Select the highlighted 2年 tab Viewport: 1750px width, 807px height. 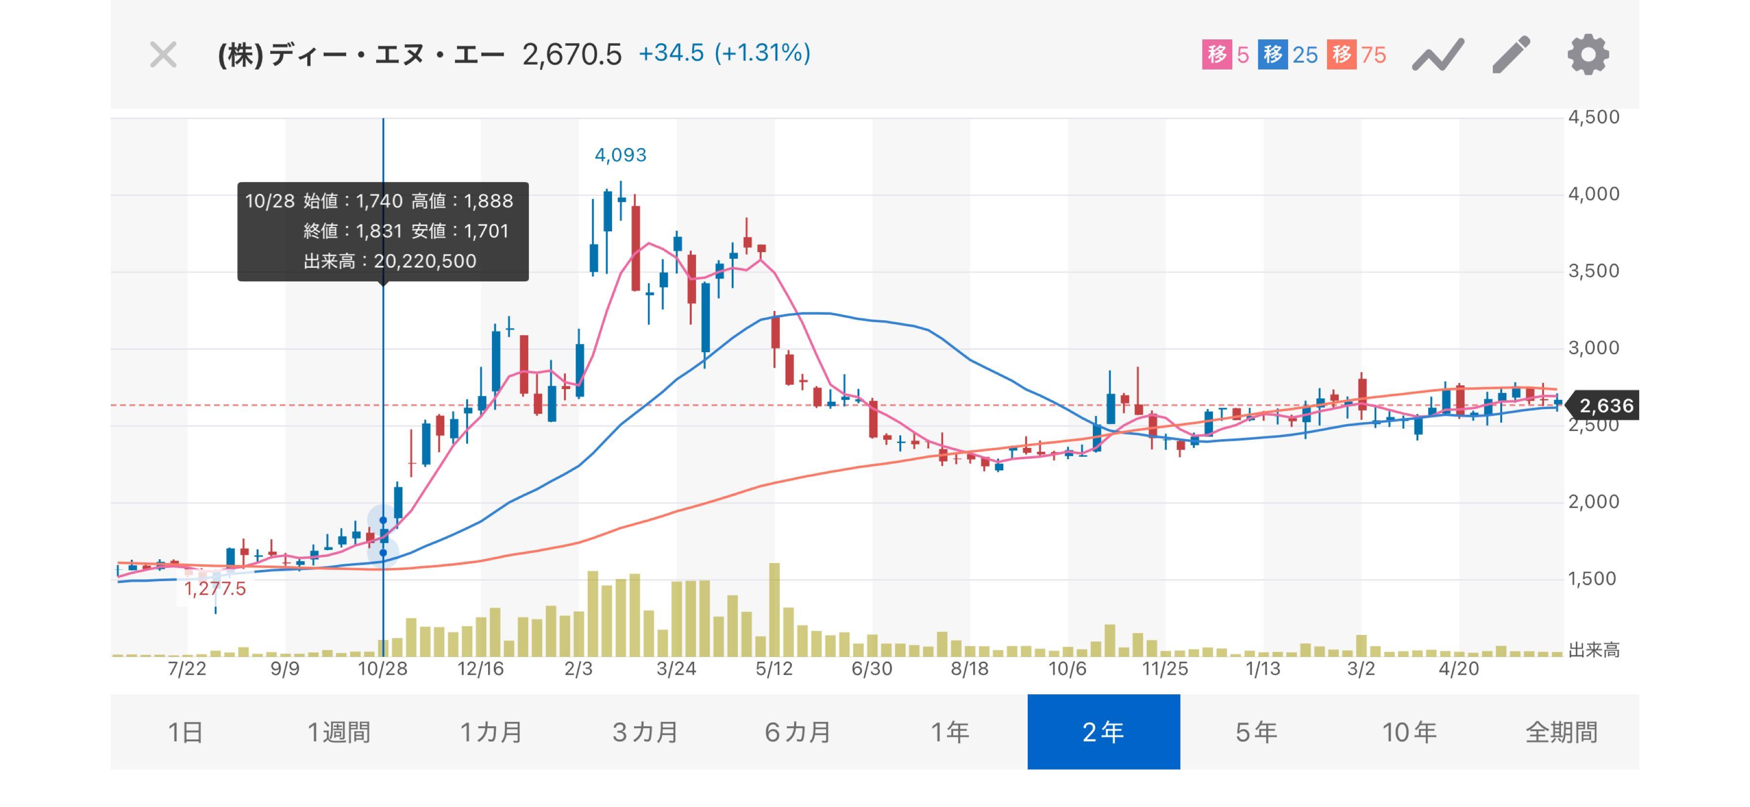pyautogui.click(x=1104, y=732)
